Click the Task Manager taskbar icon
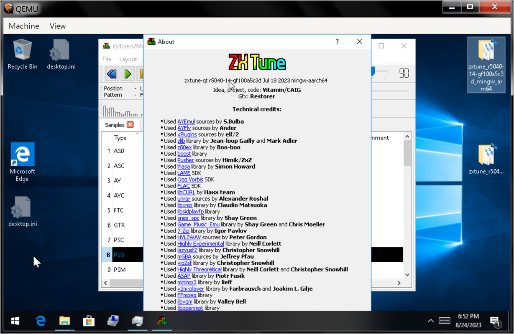514x334 pixels. point(137,321)
